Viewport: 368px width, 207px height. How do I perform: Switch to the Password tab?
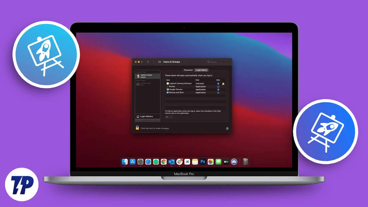pos(188,70)
